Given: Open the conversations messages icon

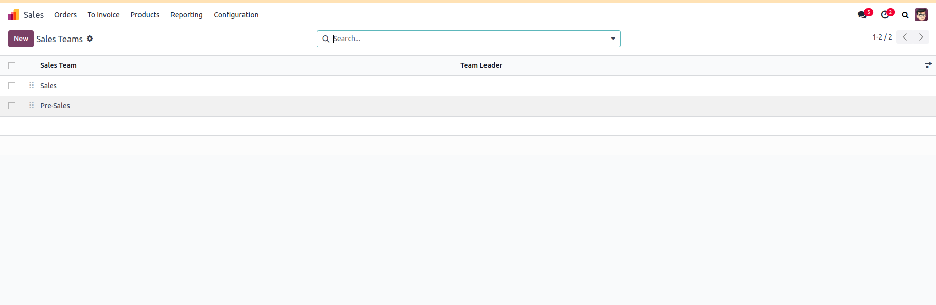Looking at the screenshot, I should (862, 15).
